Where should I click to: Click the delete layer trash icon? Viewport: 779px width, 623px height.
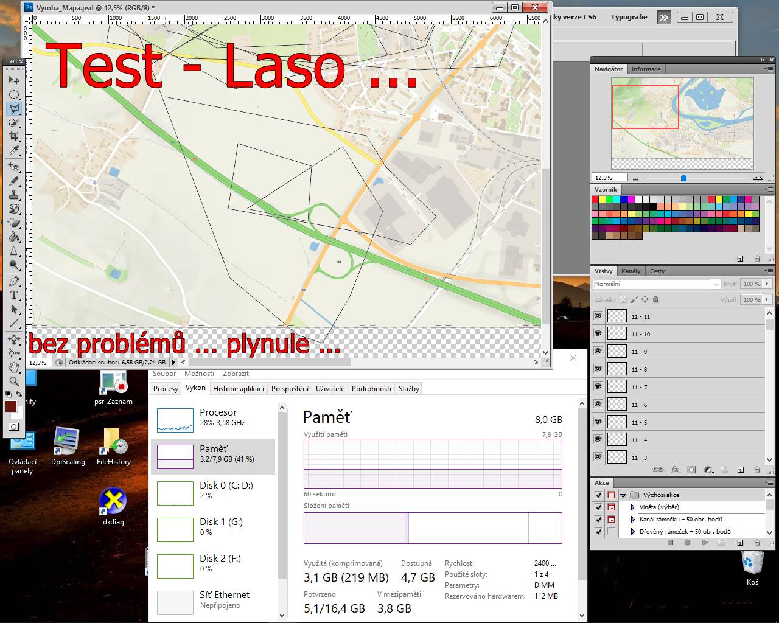pyautogui.click(x=757, y=470)
